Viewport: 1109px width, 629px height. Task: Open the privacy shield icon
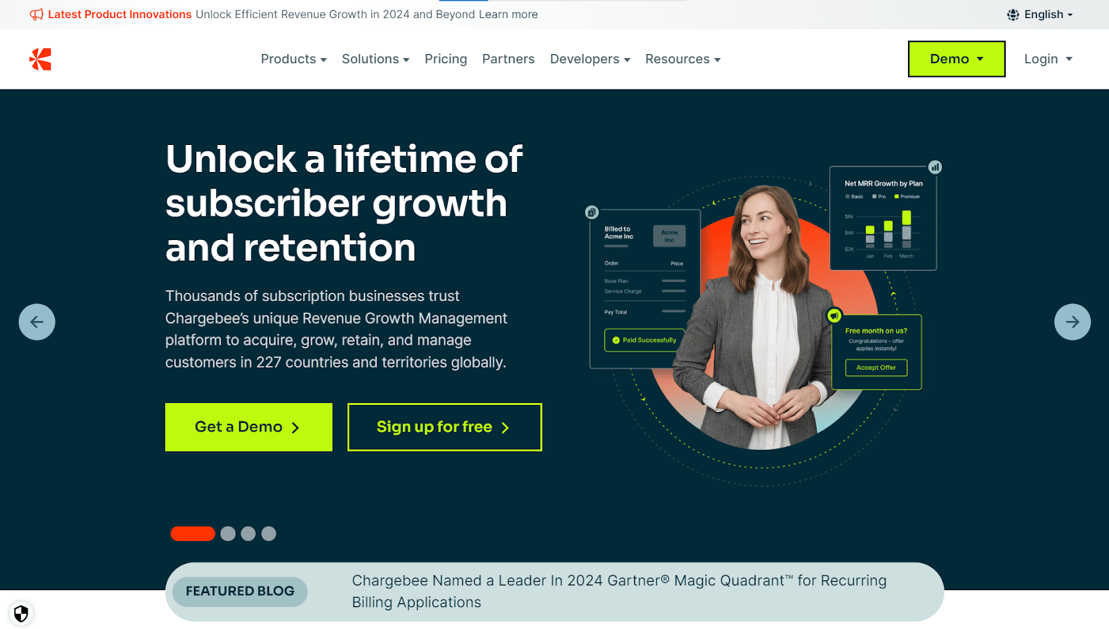click(21, 613)
